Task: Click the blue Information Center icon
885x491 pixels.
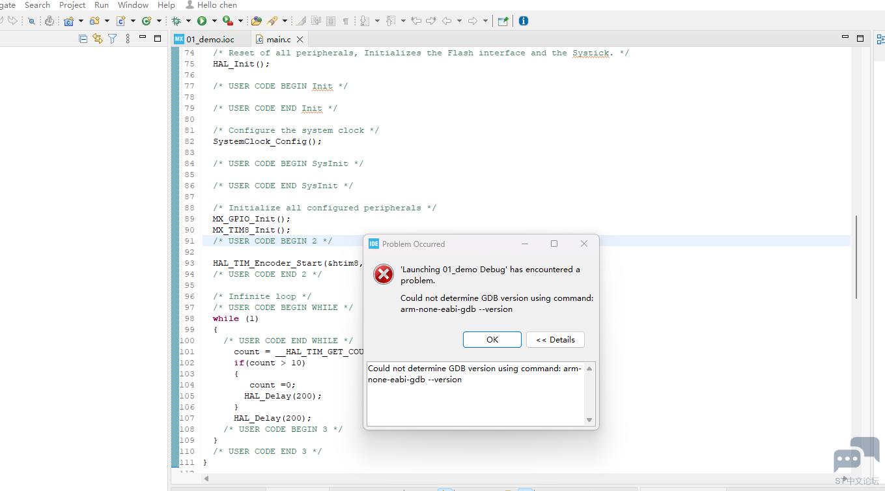Action: coord(523,21)
